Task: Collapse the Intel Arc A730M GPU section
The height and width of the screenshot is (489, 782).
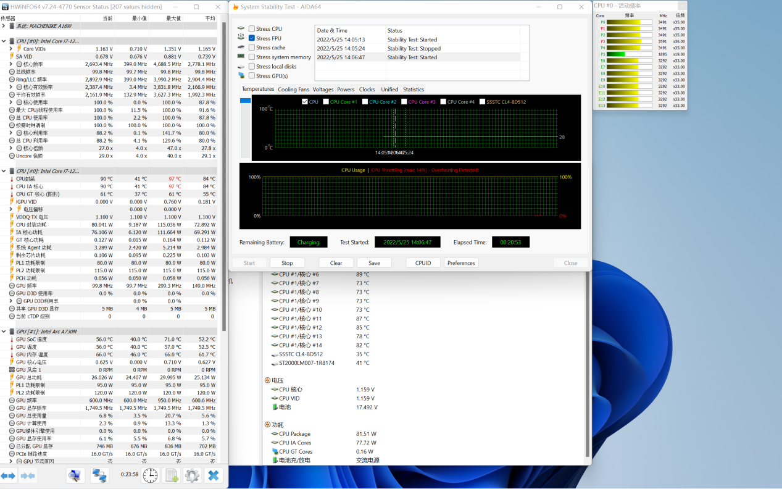Action: point(4,332)
